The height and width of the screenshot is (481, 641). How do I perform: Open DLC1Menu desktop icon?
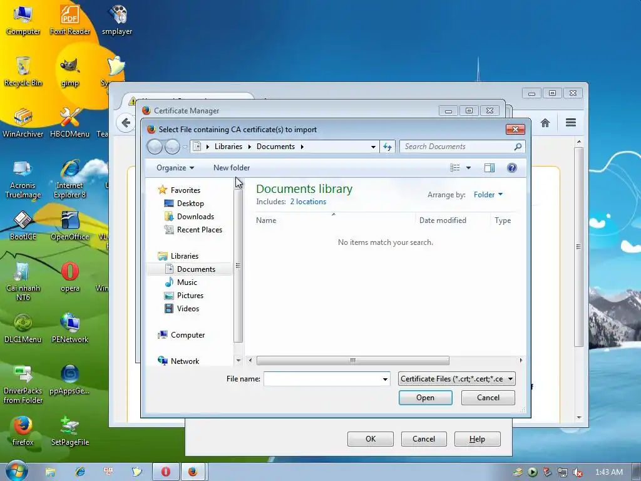pos(23,328)
